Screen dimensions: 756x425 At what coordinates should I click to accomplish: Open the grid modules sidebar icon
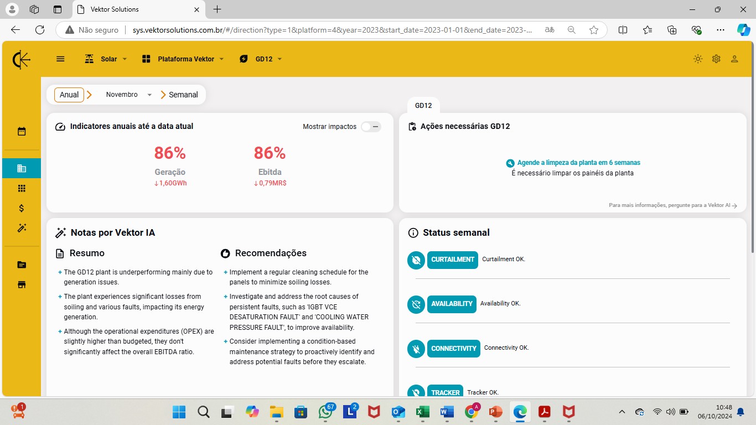(22, 188)
